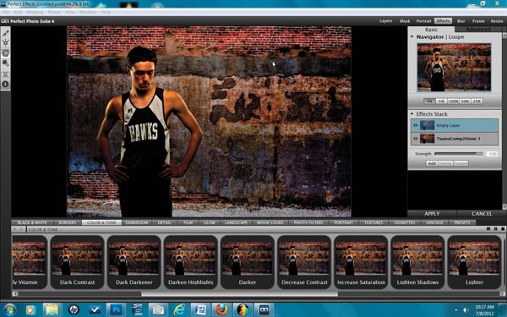This screenshot has width=507, height=317.
Task: Select the Hand pan tool
Action: coord(6,53)
